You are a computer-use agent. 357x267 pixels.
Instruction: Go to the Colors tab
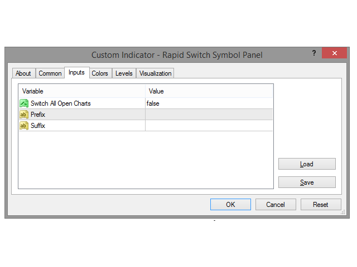coord(100,73)
